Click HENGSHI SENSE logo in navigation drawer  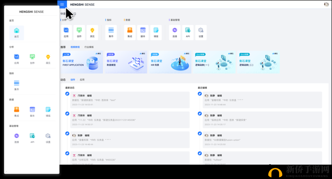pyautogui.click(x=32, y=12)
